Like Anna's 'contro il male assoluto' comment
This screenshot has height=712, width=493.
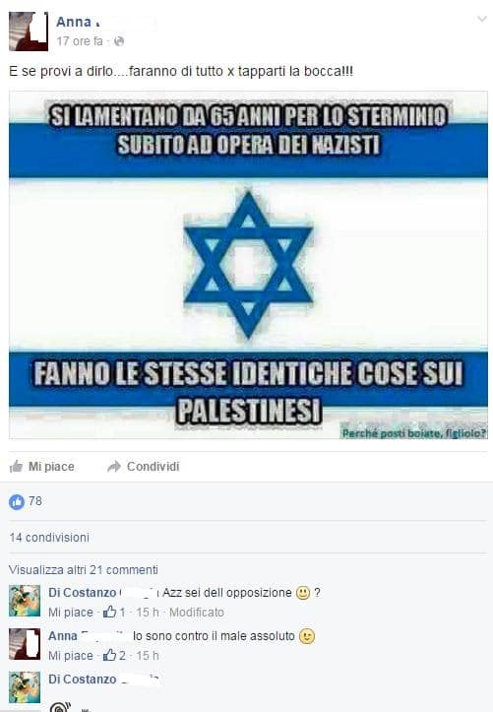pyautogui.click(x=71, y=656)
